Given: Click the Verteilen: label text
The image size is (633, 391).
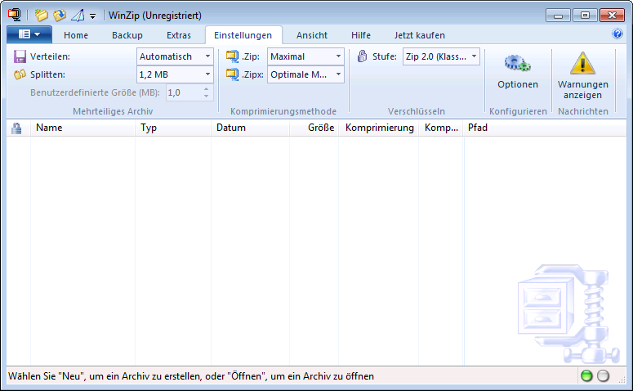Looking at the screenshot, I should 50,56.
